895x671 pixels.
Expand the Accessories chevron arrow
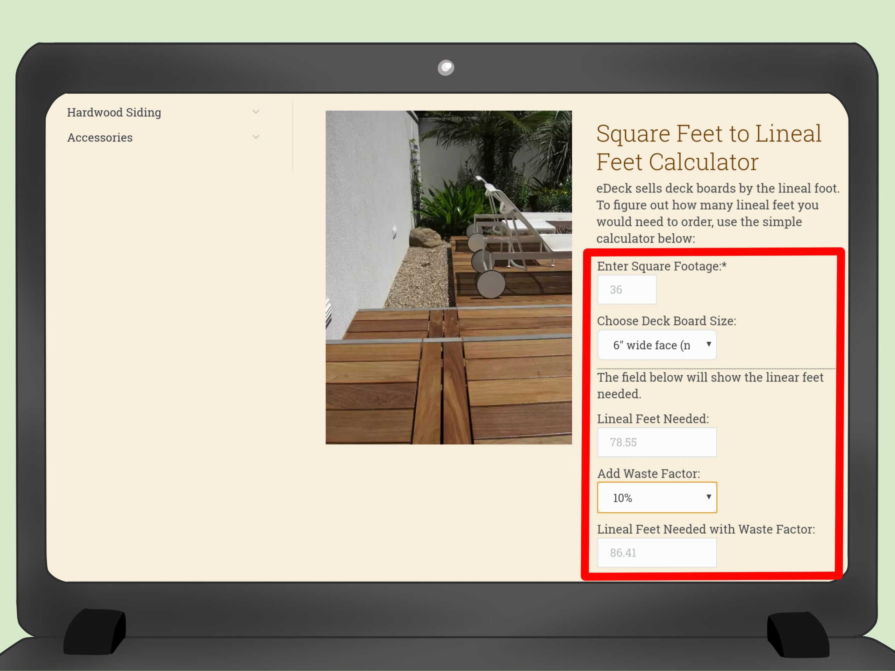click(x=256, y=137)
